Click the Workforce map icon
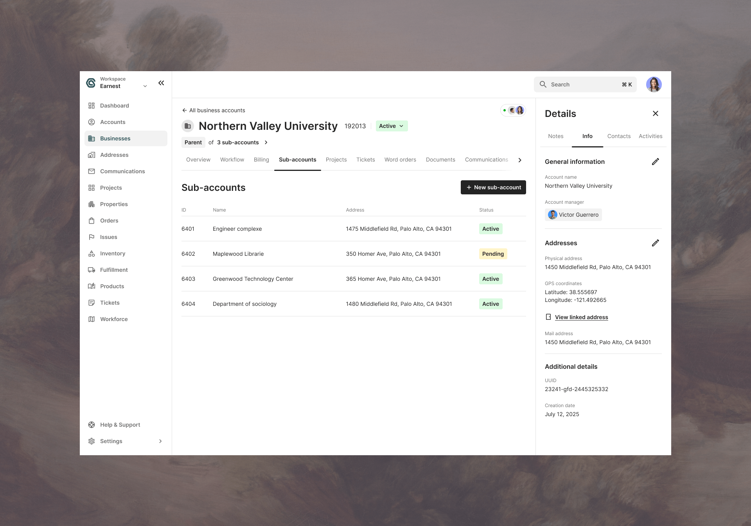 click(x=92, y=319)
